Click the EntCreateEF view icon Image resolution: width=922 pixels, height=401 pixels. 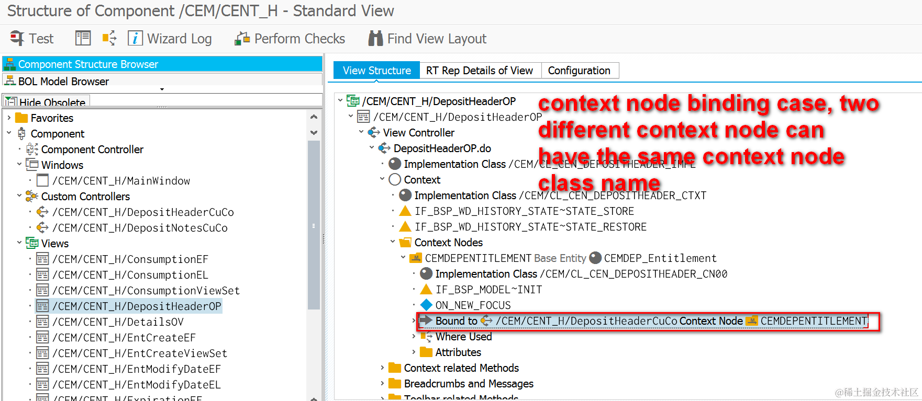pos(42,337)
